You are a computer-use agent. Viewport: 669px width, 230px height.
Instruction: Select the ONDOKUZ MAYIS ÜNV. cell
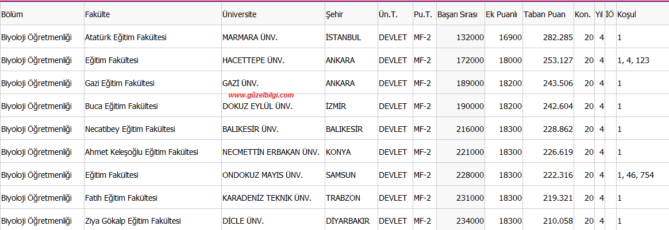(263, 175)
